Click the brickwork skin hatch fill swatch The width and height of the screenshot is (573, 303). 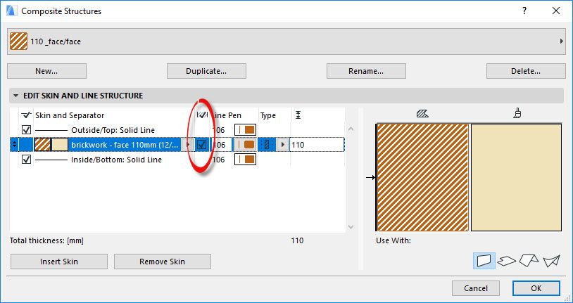pos(42,145)
